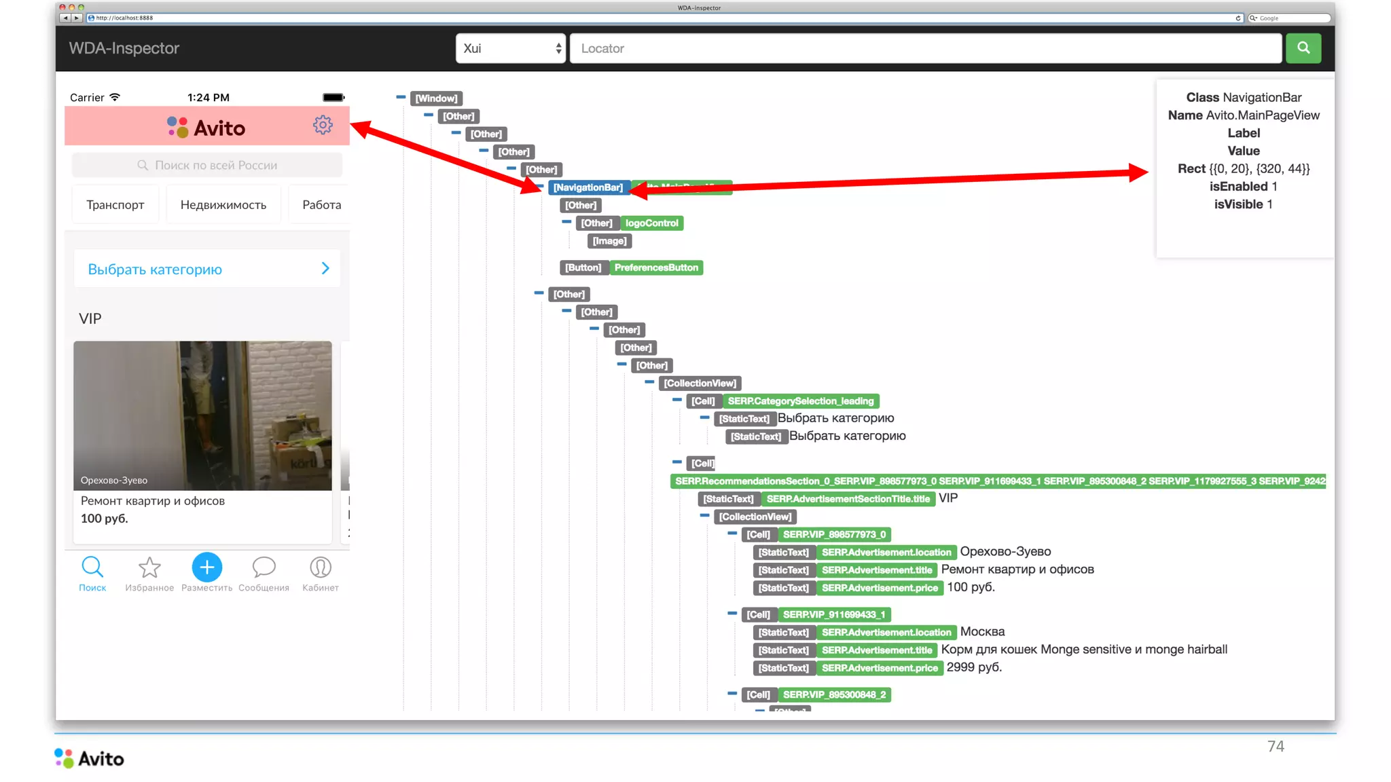1391x782 pixels.
Task: Open Выбрать категорию row chevron
Action: tap(325, 269)
